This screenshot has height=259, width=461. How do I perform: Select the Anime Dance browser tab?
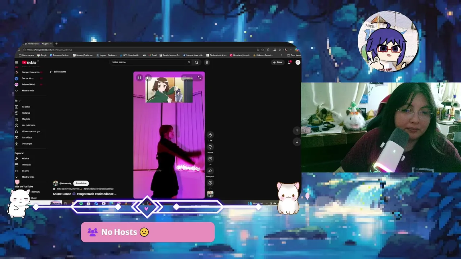pos(37,44)
